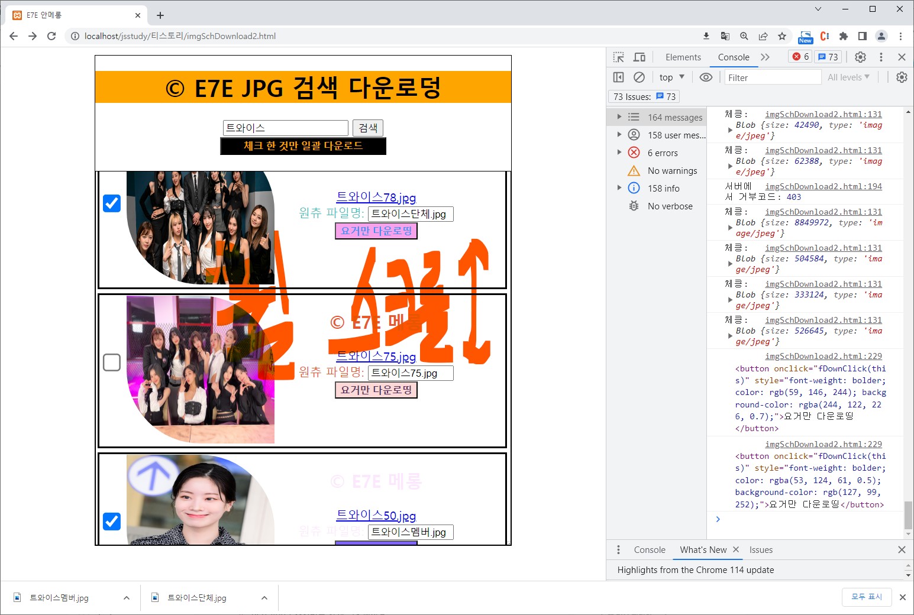Screen dimensions: 914x615
Task: Open new browser tab
Action: (x=160, y=15)
